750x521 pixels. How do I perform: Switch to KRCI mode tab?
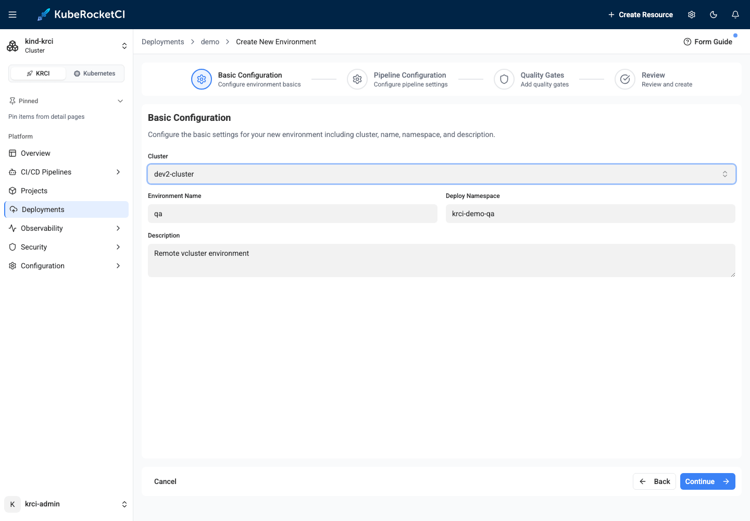coord(38,73)
